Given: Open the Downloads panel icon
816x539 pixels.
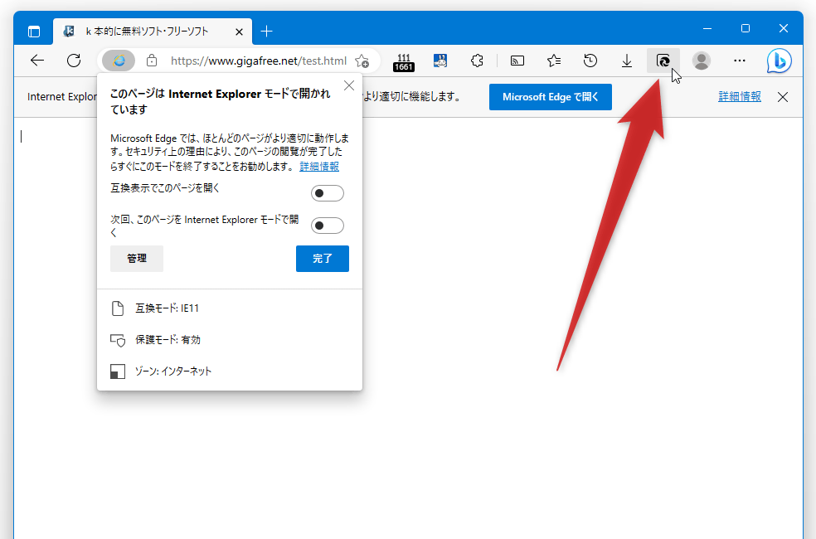Looking at the screenshot, I should pyautogui.click(x=627, y=61).
